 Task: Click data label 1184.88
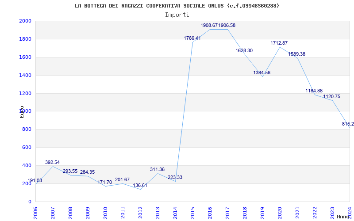(314, 91)
